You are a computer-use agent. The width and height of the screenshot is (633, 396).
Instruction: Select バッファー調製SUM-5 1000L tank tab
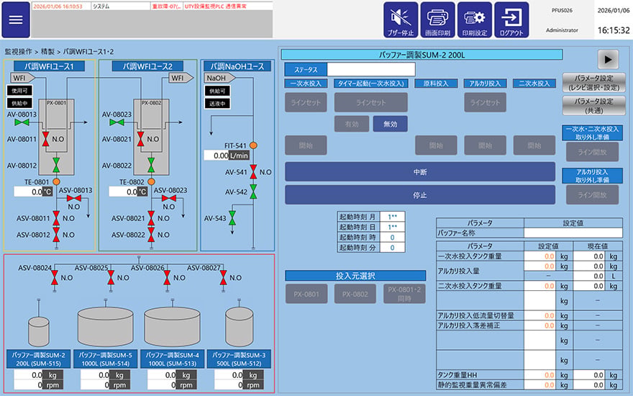[105, 359]
